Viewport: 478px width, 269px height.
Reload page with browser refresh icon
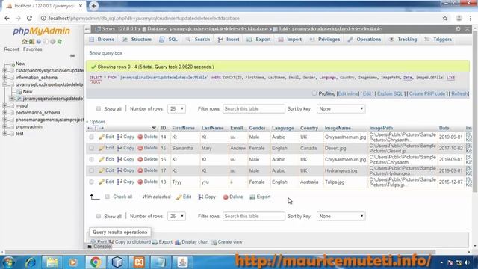(30, 18)
